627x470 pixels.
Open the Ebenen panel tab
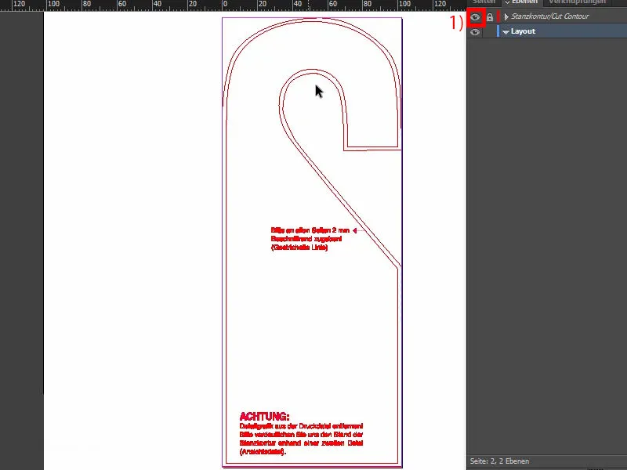coord(524,2)
